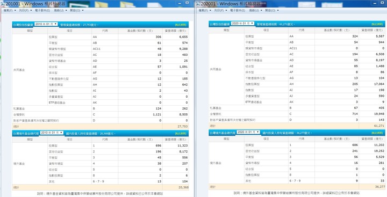Screen dimensions: 387x197
Task: Click the 17,064 value in the AH row
Action: (379, 84)
